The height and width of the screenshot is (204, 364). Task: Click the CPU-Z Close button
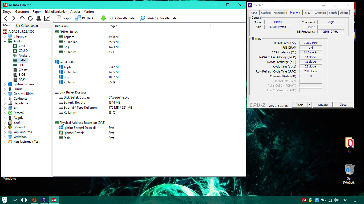tap(343, 105)
